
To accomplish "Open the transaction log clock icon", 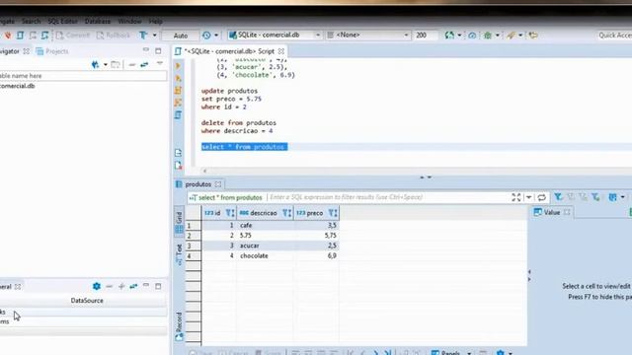I will 206,35.
